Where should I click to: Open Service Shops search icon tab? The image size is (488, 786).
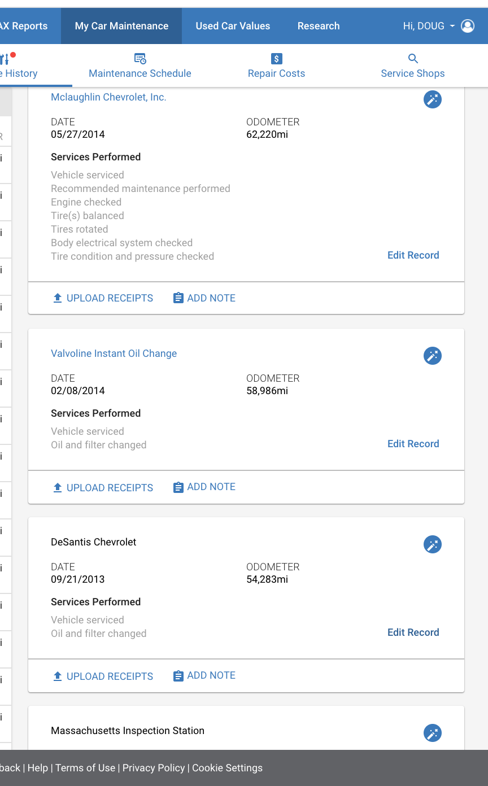point(413,59)
